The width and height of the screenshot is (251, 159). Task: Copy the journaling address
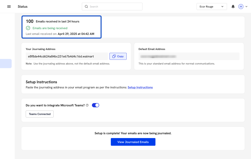click(118, 56)
